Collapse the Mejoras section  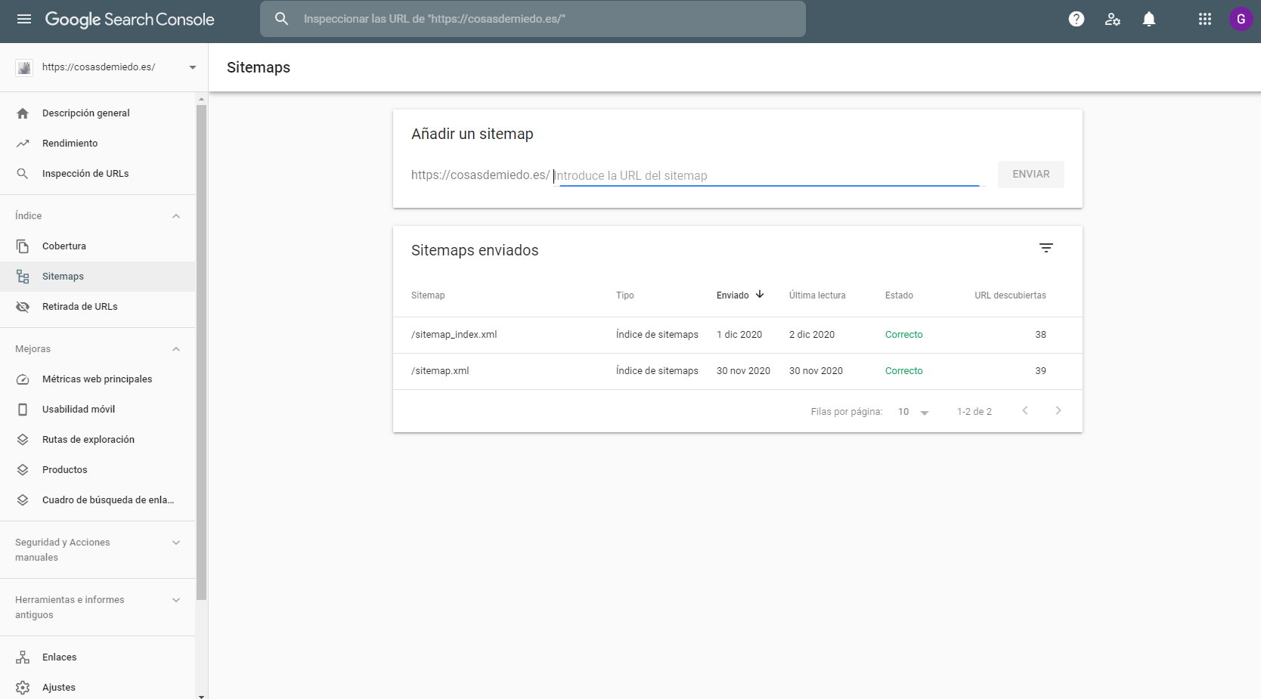click(x=176, y=349)
